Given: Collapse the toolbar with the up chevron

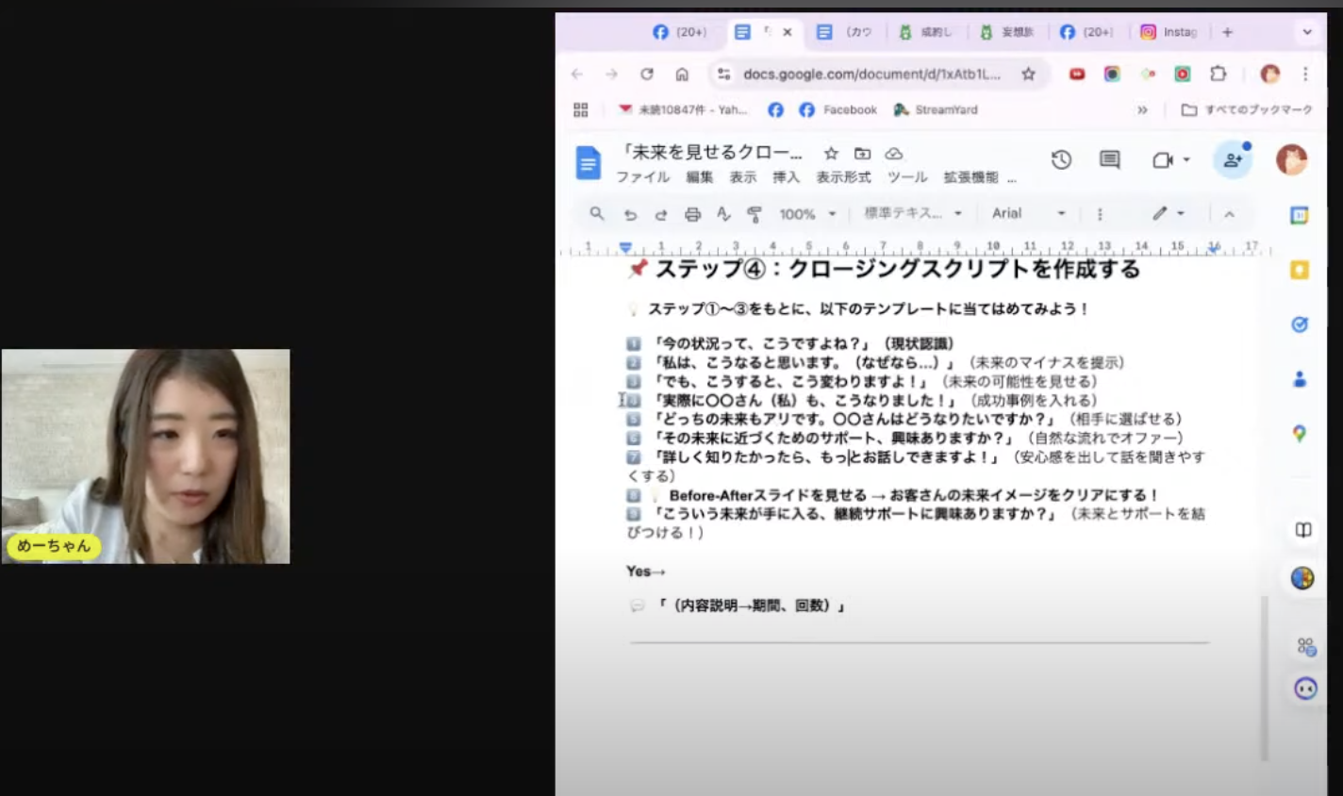Looking at the screenshot, I should (1229, 214).
